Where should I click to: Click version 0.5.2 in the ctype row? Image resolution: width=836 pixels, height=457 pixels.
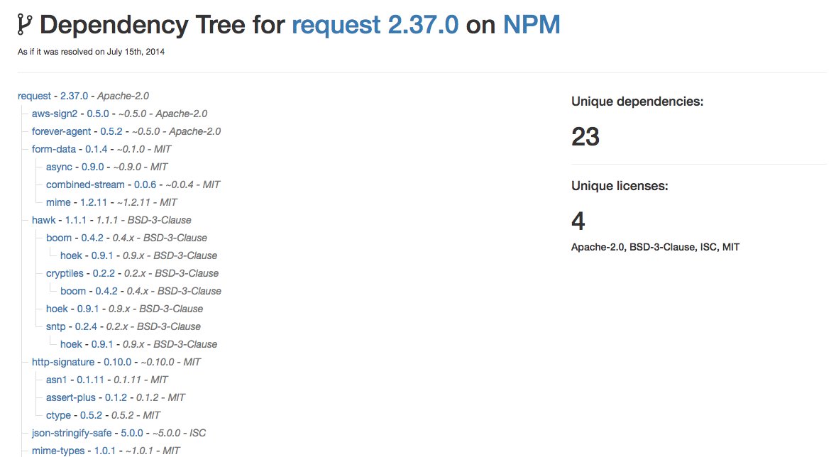point(91,415)
